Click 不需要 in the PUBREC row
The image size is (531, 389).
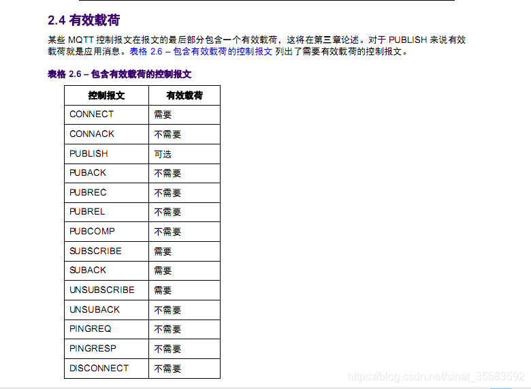tap(167, 193)
